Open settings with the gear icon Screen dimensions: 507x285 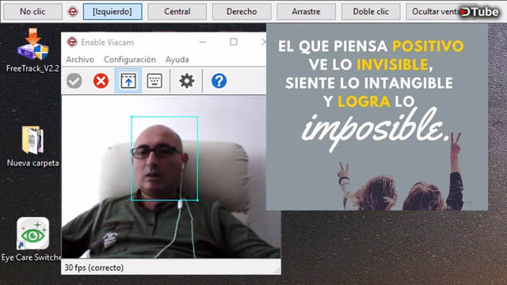tap(187, 81)
